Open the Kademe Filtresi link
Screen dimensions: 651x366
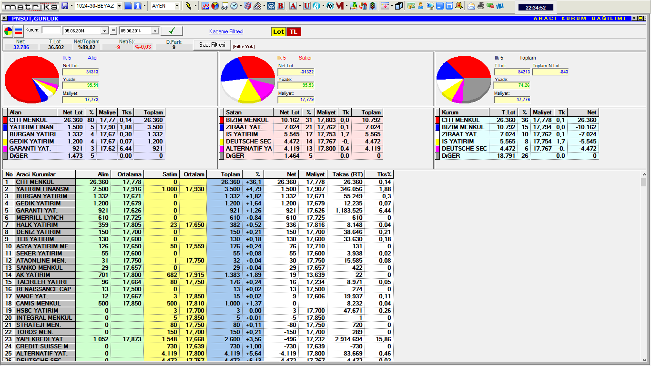coord(226,31)
